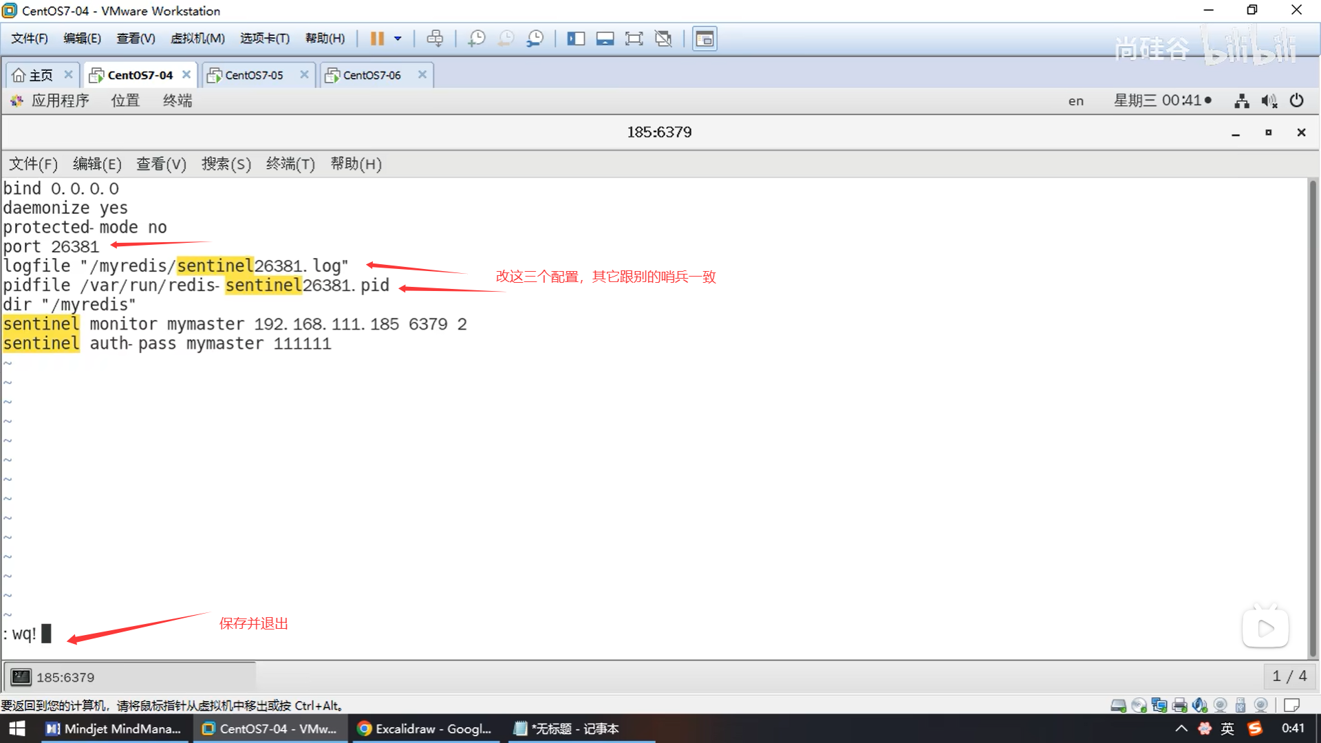This screenshot has height=743, width=1321.
Task: Click the terminal vertical scrollbar
Action: (1313, 413)
